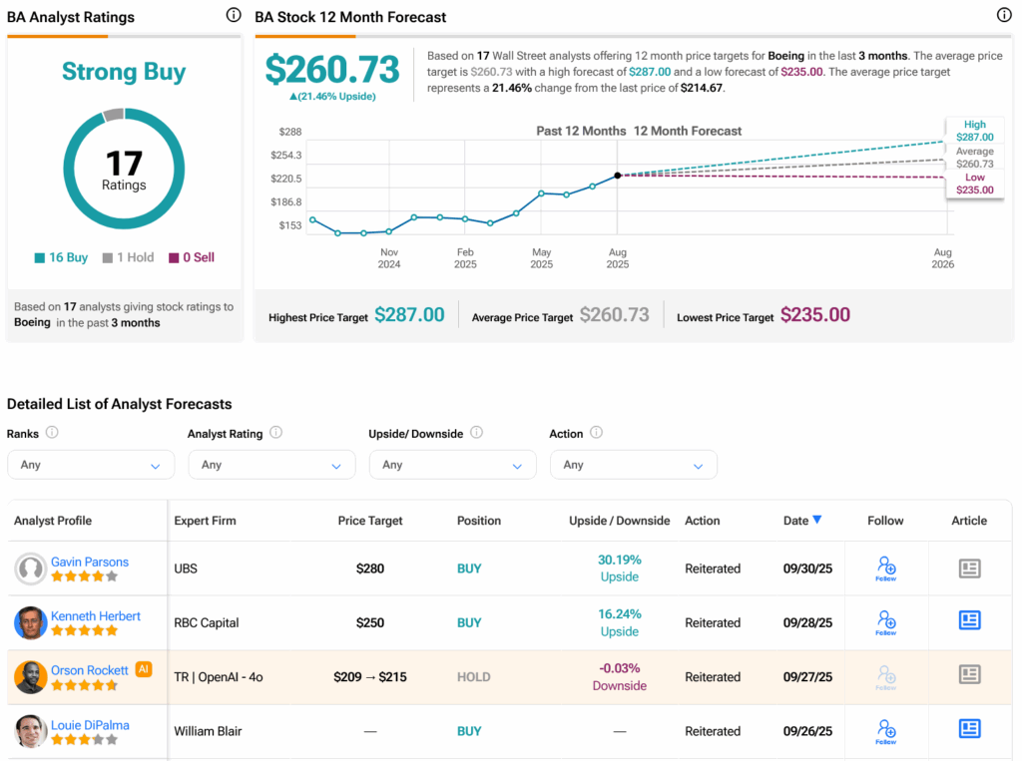Image resolution: width=1022 pixels, height=761 pixels.
Task: Click the Upside/Downside filter info icon
Action: pos(476,433)
